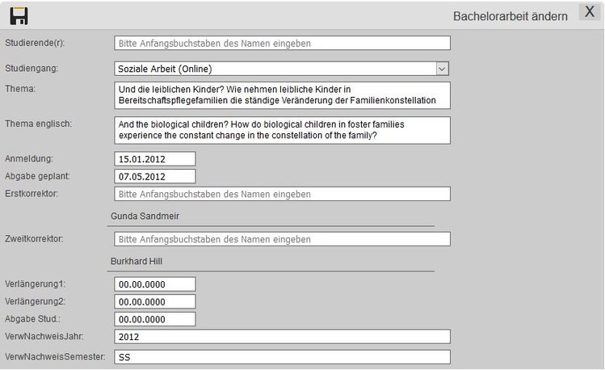Edit the Anmeldung date field 15.01.2012
605x370 pixels.
(x=155, y=158)
